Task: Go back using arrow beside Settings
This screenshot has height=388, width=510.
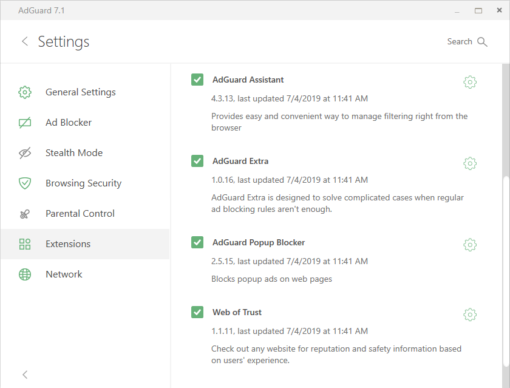Action: (25, 41)
